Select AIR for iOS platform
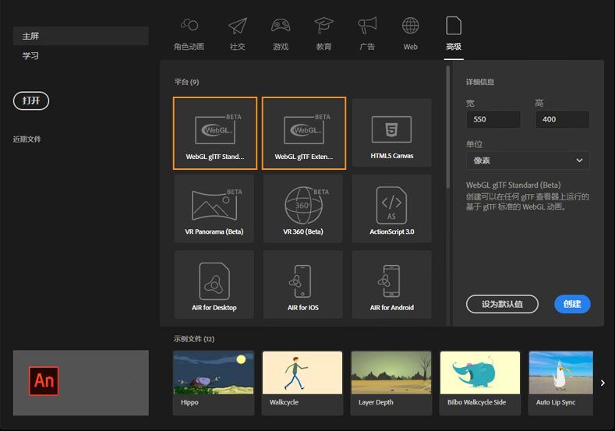615x431 pixels. pyautogui.click(x=303, y=284)
